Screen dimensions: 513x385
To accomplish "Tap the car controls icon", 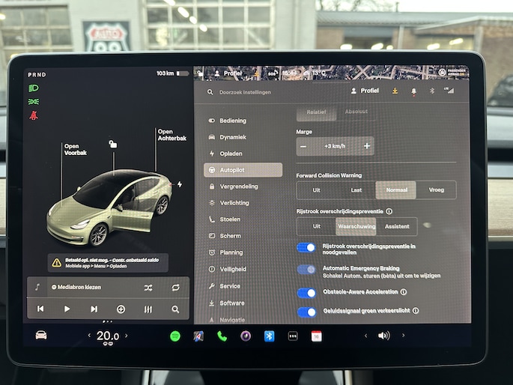I will (x=41, y=335).
